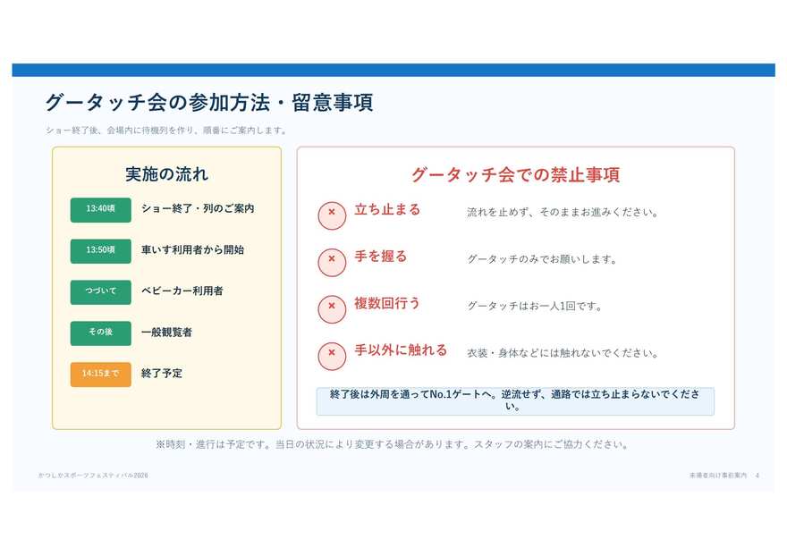Click the red label 立ち止まる
Screen dimensions: 787x556
[387, 209]
